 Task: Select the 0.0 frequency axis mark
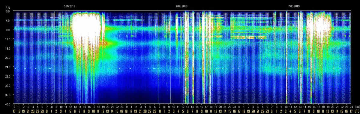click(8, 11)
